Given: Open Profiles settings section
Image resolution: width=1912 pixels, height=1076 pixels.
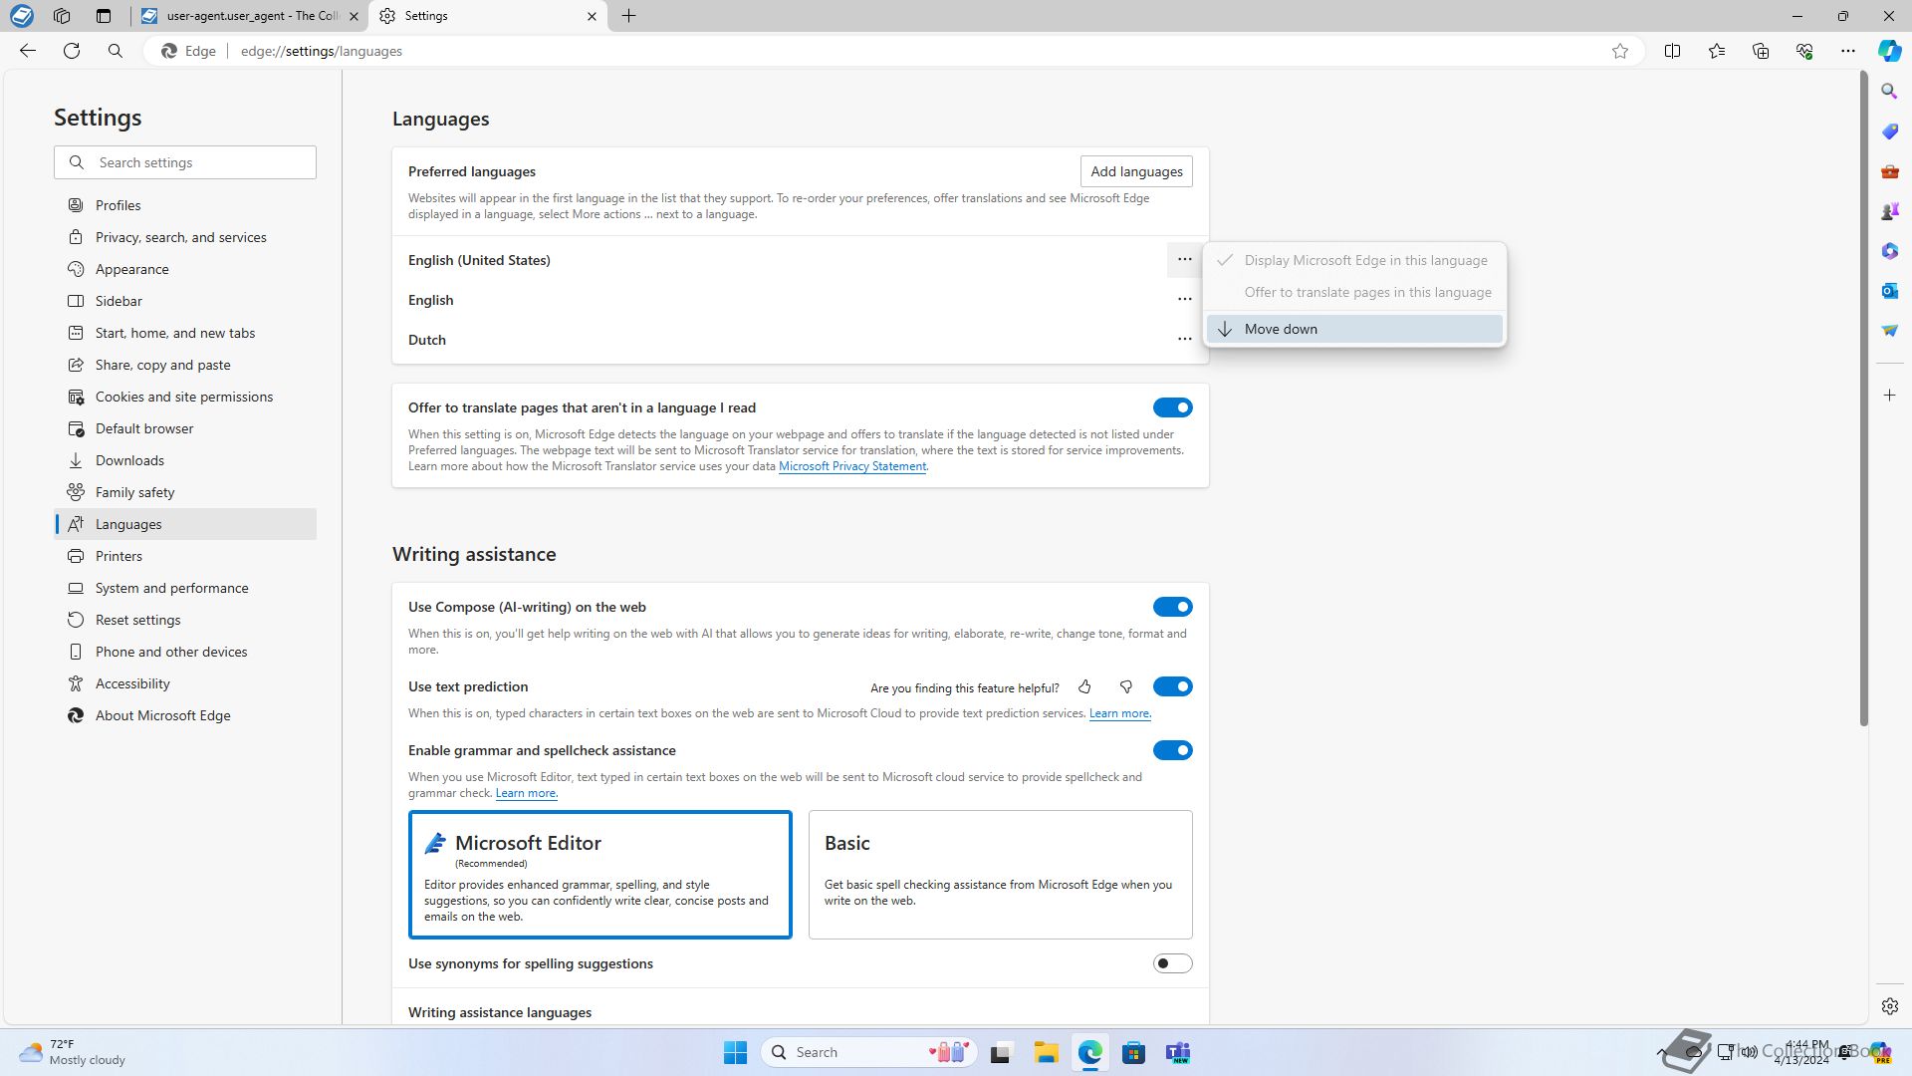Looking at the screenshot, I should [185, 205].
